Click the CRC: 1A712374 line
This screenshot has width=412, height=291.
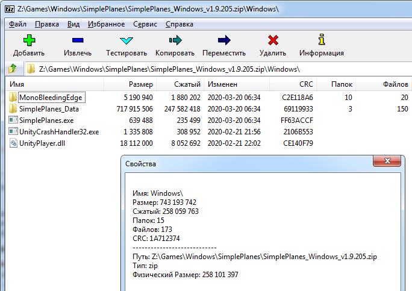point(156,239)
